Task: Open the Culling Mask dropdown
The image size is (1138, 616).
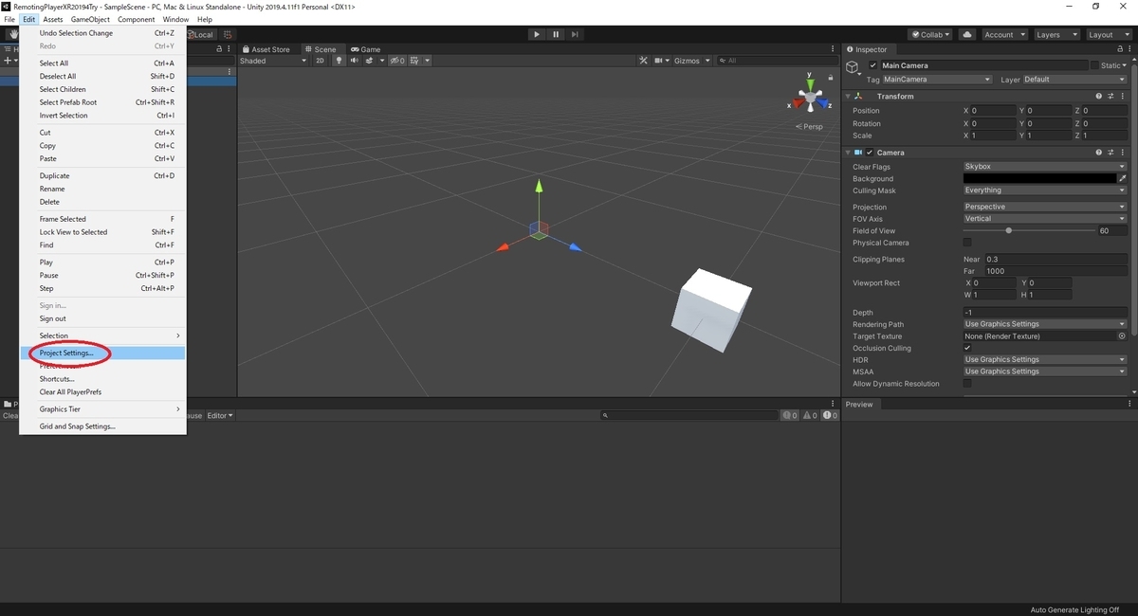Action: 1045,190
